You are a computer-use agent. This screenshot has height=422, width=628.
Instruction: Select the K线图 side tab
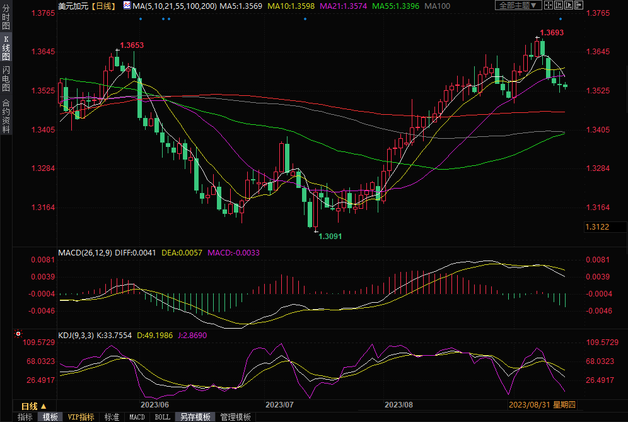(x=6, y=48)
